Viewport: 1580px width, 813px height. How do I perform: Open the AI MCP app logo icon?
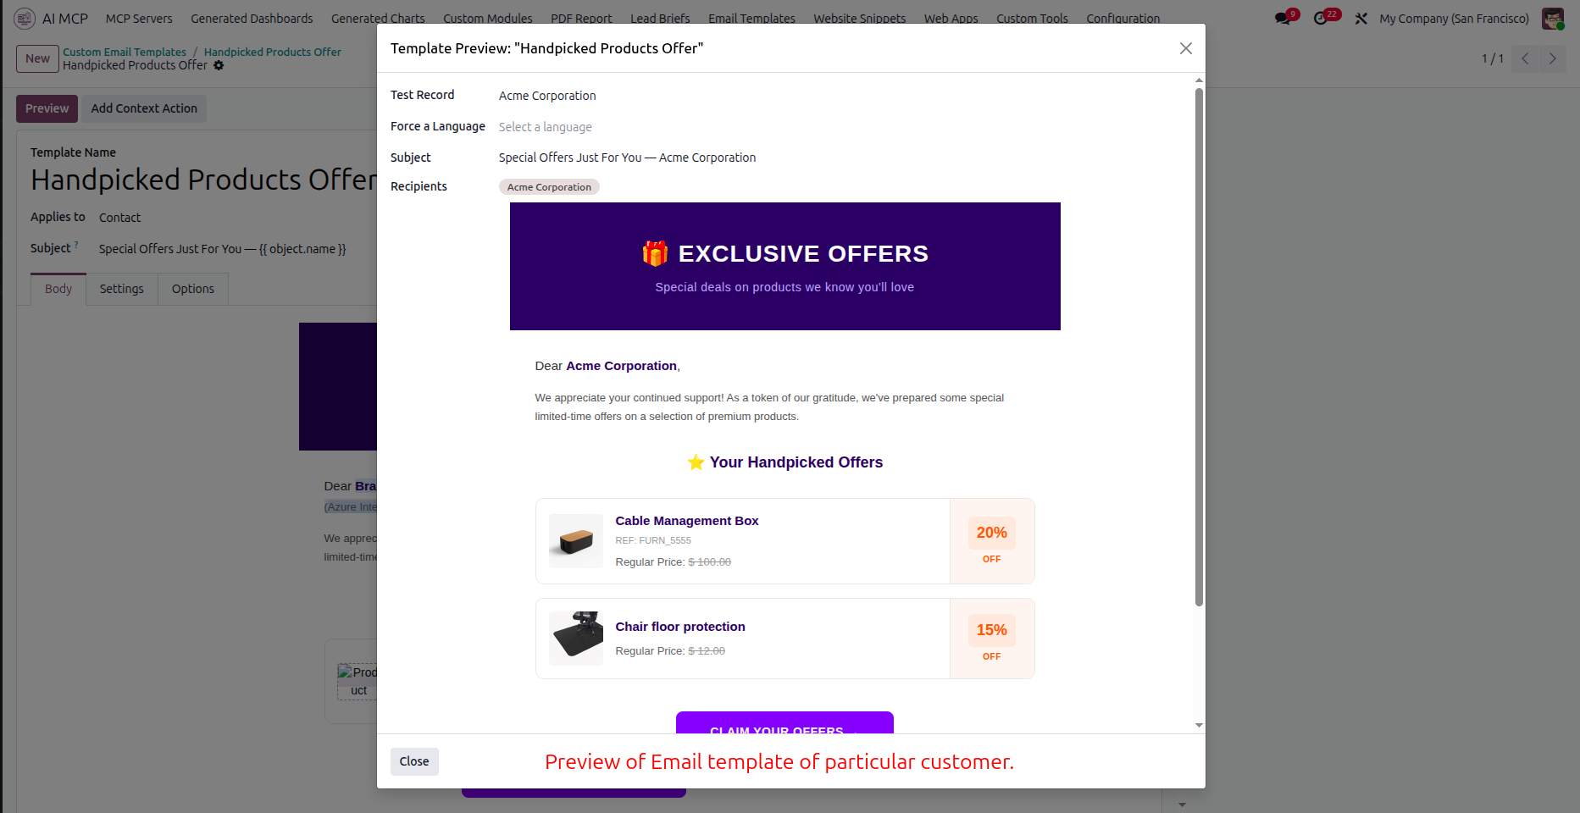[x=25, y=18]
